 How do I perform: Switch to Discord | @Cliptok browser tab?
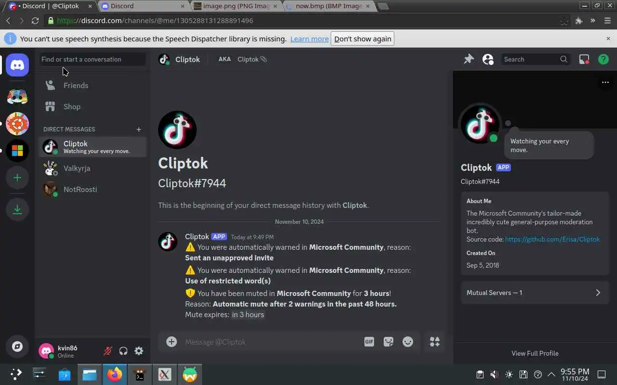(51, 6)
